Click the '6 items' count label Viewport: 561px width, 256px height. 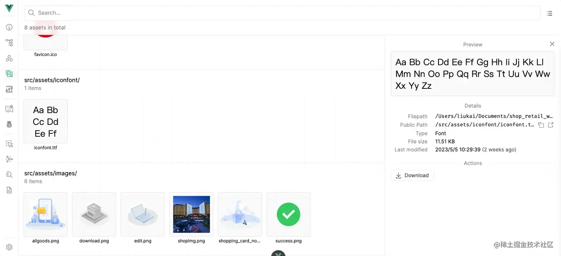33,181
